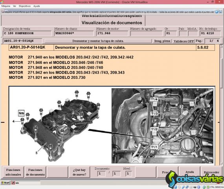Click the Ayuda button in the bottom bar

click(x=189, y=172)
